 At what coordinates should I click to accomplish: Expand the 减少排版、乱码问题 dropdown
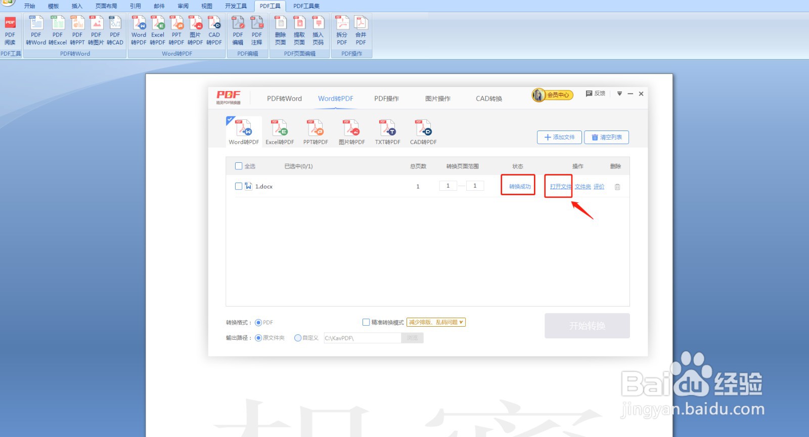(x=436, y=322)
